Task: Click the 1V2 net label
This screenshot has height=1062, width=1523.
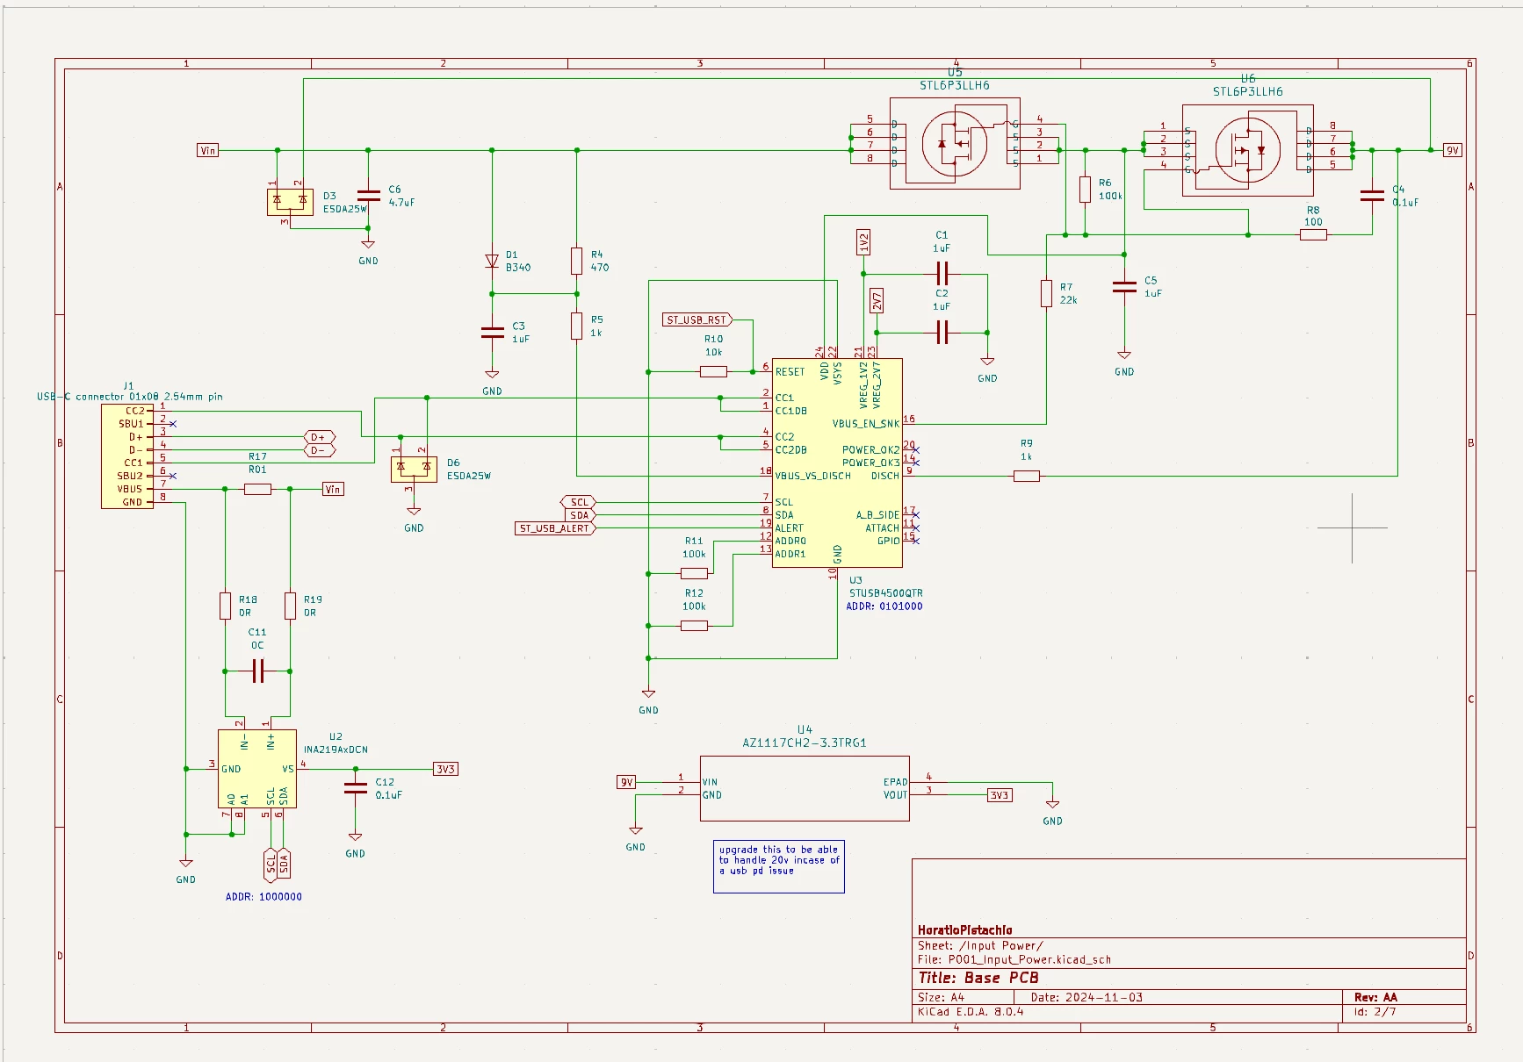Action: point(863,242)
